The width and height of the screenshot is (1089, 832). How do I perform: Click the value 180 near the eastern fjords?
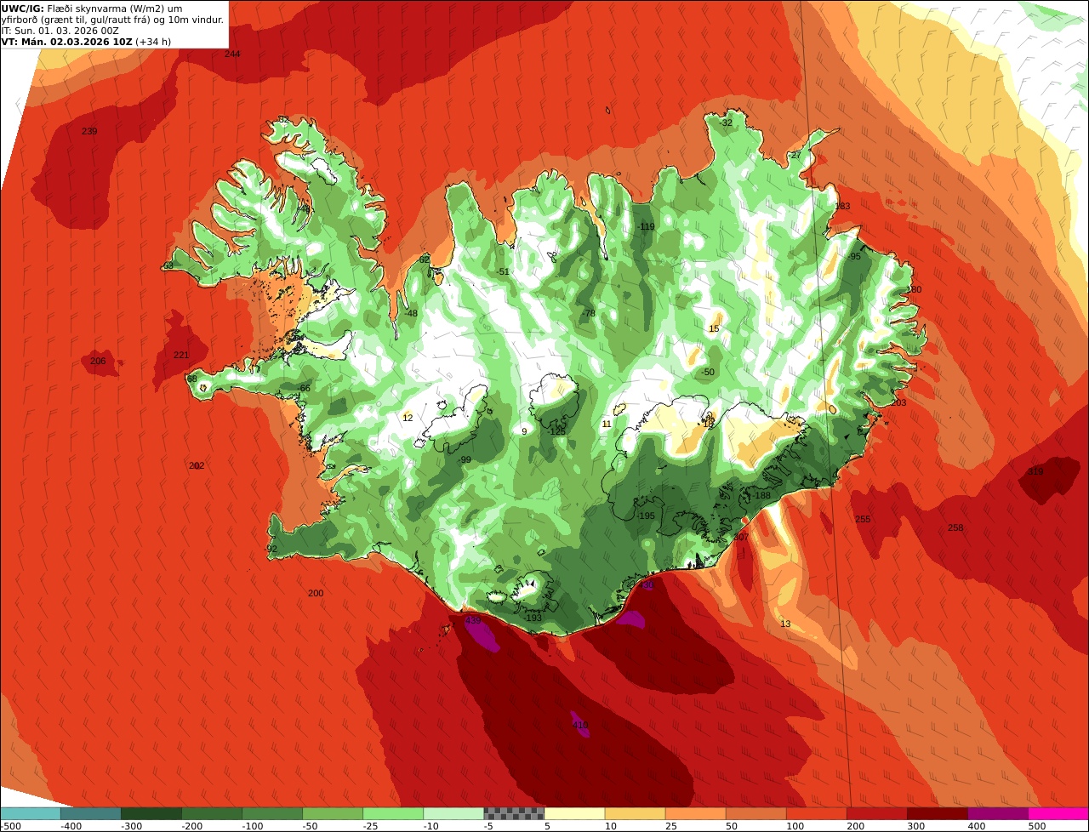click(914, 289)
